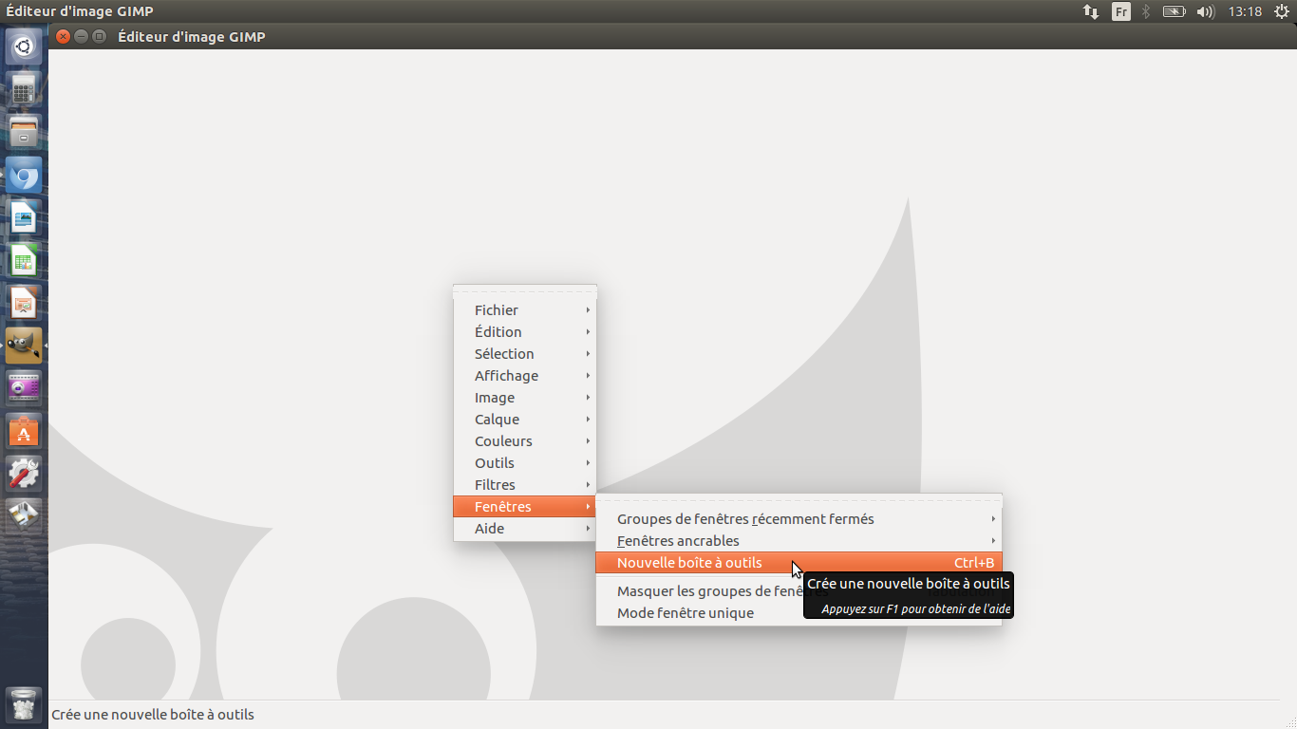This screenshot has width=1297, height=729.
Task: Check the battery status indicator
Action: point(1175,11)
